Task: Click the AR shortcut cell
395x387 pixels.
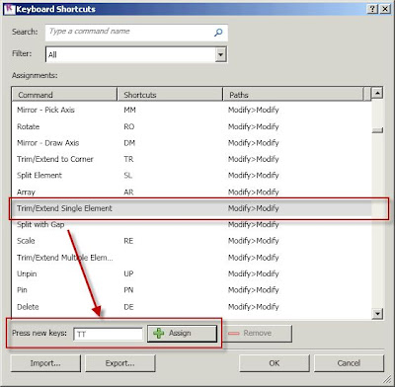Action: (x=128, y=192)
